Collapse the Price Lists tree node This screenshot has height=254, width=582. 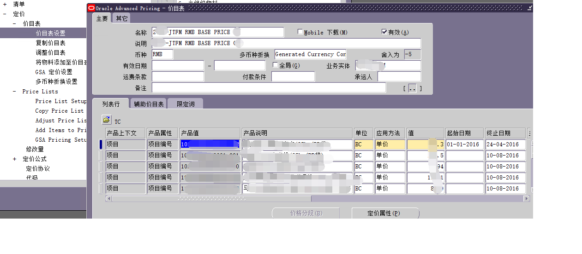14,92
